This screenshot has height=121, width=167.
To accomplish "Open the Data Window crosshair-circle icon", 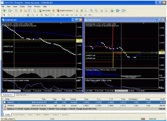I will [x=21, y=10].
